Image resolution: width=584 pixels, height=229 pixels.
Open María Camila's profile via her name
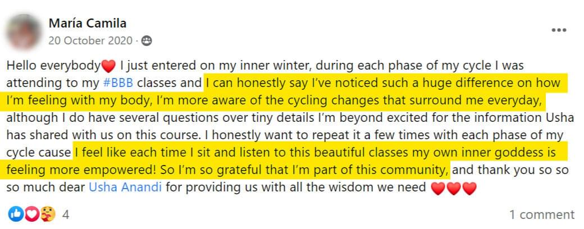(x=88, y=24)
